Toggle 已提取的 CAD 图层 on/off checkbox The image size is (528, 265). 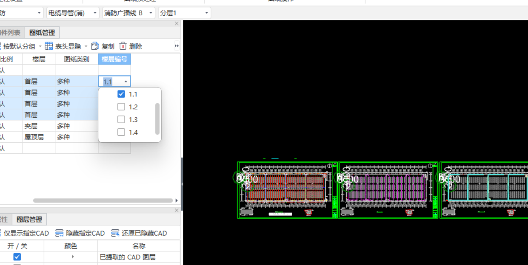point(17,257)
